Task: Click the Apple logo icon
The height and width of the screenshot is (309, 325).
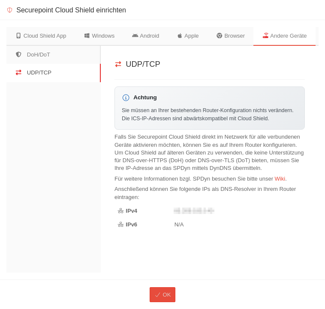Action: point(180,36)
